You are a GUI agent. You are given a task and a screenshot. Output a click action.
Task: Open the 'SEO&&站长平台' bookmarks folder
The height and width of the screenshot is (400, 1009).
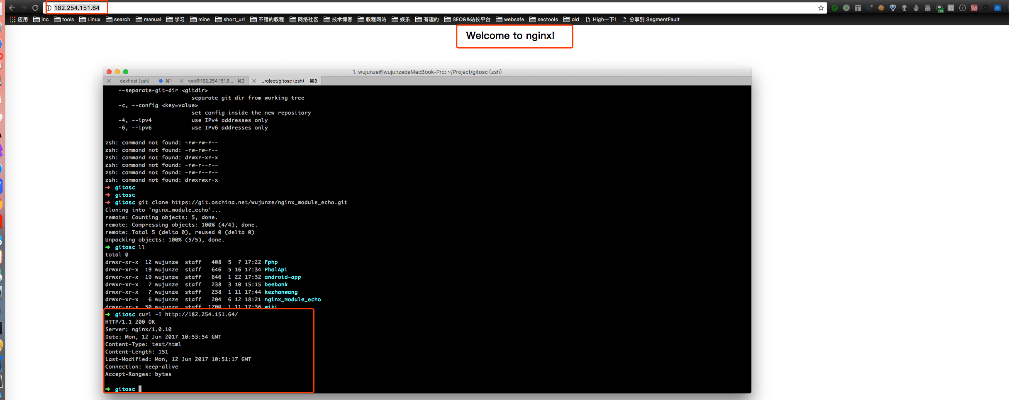(x=468, y=20)
